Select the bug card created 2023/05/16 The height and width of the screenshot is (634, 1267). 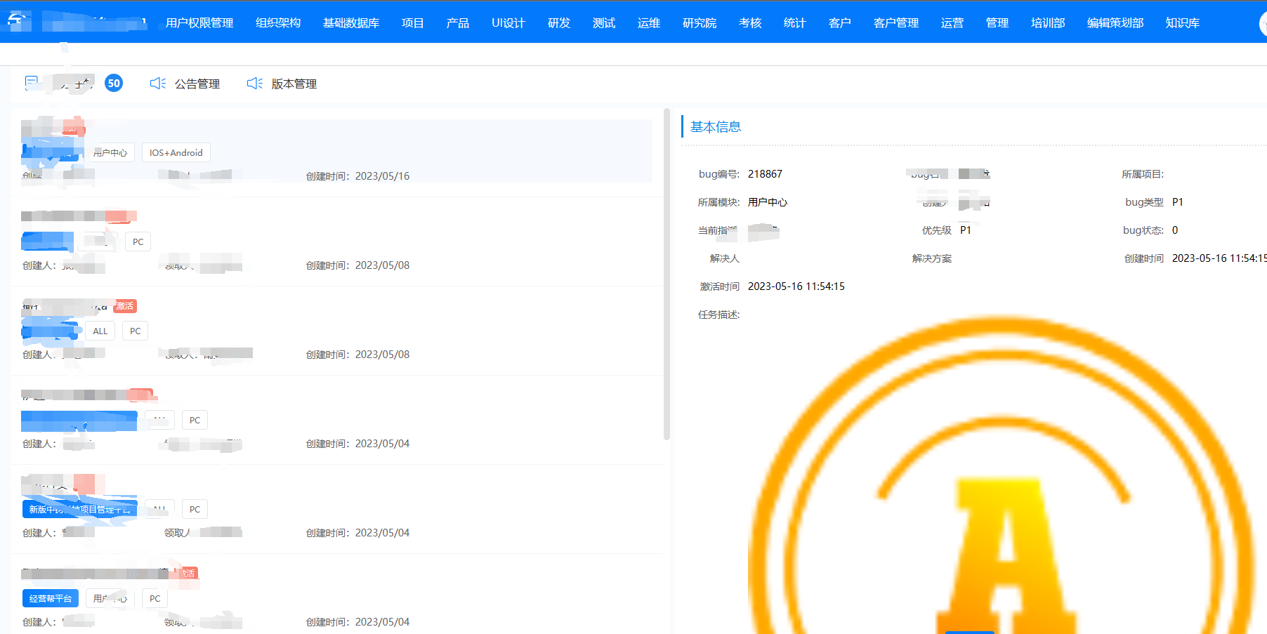click(x=337, y=151)
